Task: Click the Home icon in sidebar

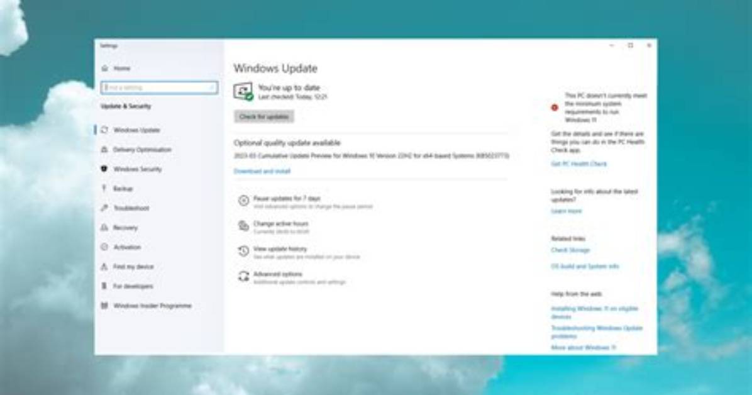Action: [104, 68]
